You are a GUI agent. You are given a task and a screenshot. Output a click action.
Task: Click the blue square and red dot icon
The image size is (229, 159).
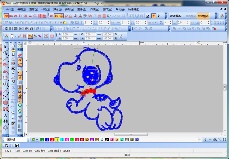(214, 28)
